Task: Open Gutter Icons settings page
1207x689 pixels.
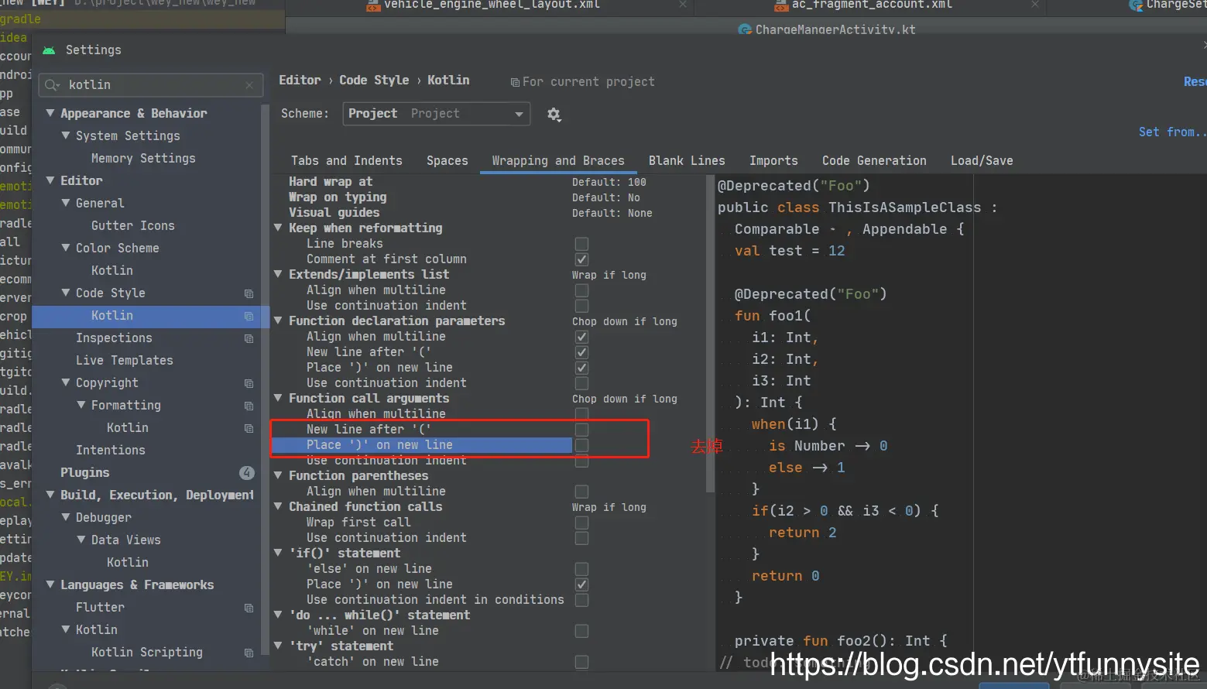Action: coord(132,226)
